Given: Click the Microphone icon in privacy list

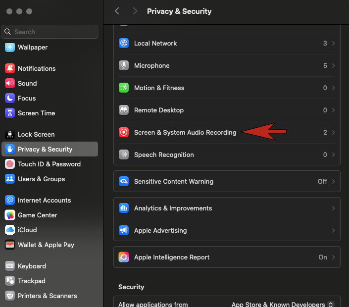Looking at the screenshot, I should (124, 65).
